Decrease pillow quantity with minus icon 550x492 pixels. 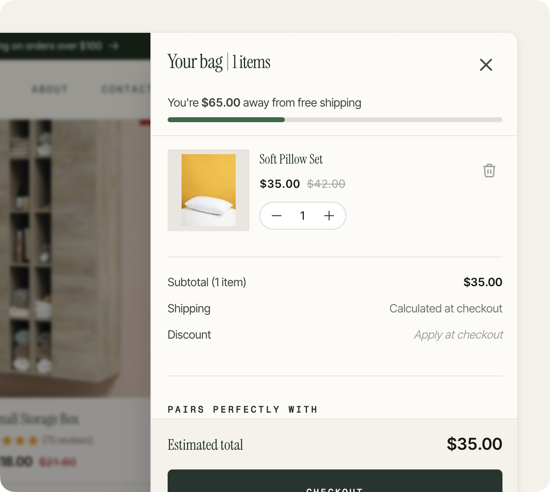tap(277, 216)
